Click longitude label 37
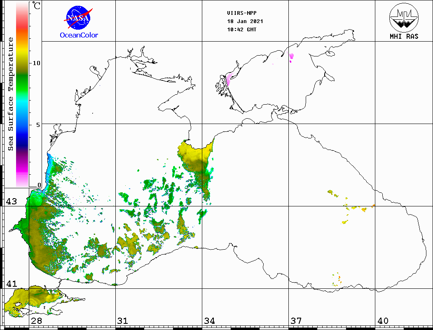The width and height of the screenshot is (433, 330). pyautogui.click(x=296, y=321)
